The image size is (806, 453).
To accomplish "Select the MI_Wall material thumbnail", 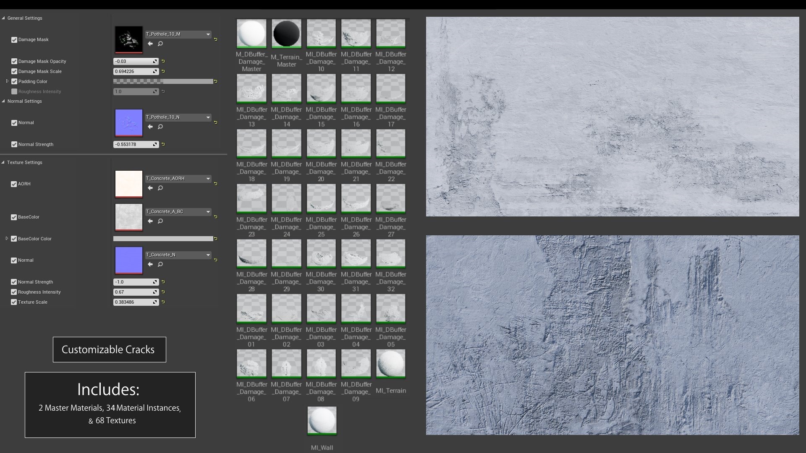I will coord(321,421).
